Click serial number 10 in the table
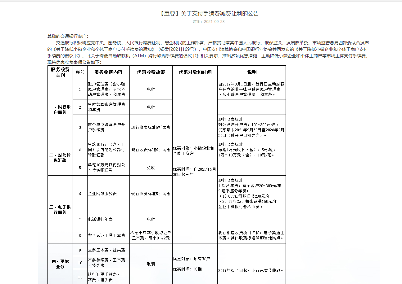The width and height of the screenshot is (402, 284). [80, 263]
